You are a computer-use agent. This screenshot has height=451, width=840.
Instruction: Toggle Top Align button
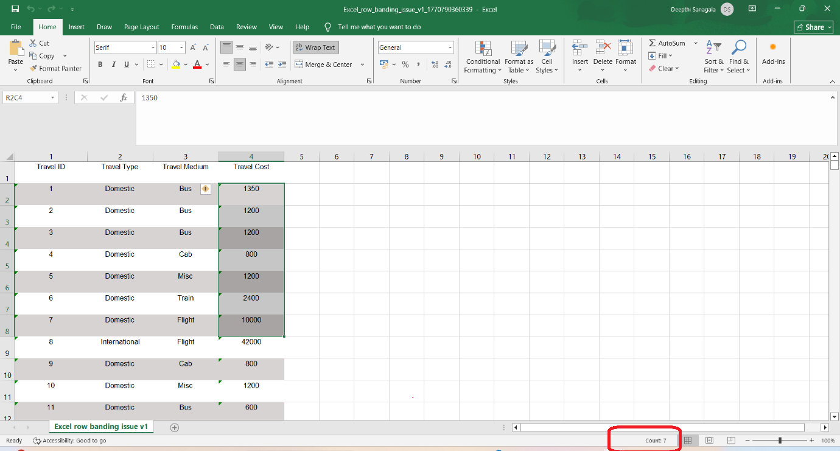[226, 47]
